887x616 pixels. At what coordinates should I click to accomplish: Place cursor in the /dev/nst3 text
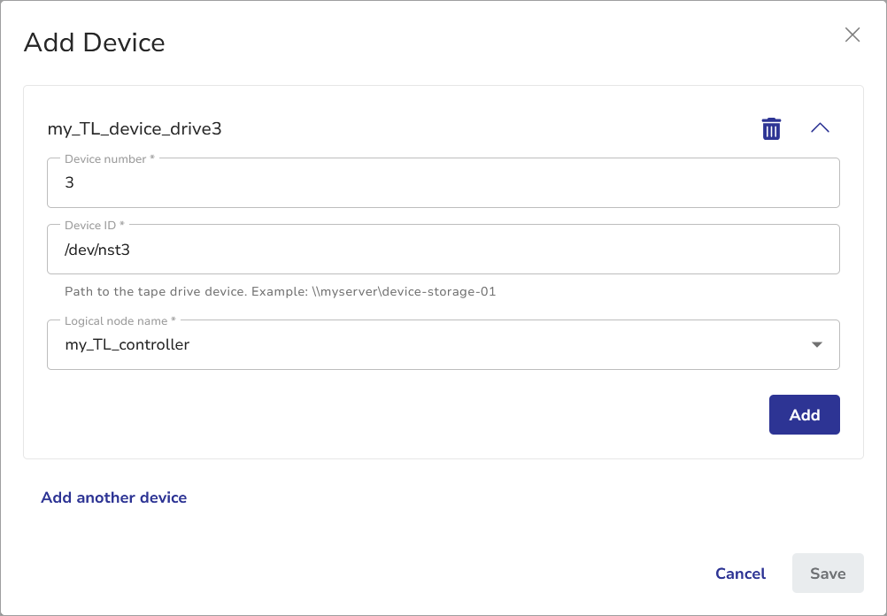[x=99, y=250]
